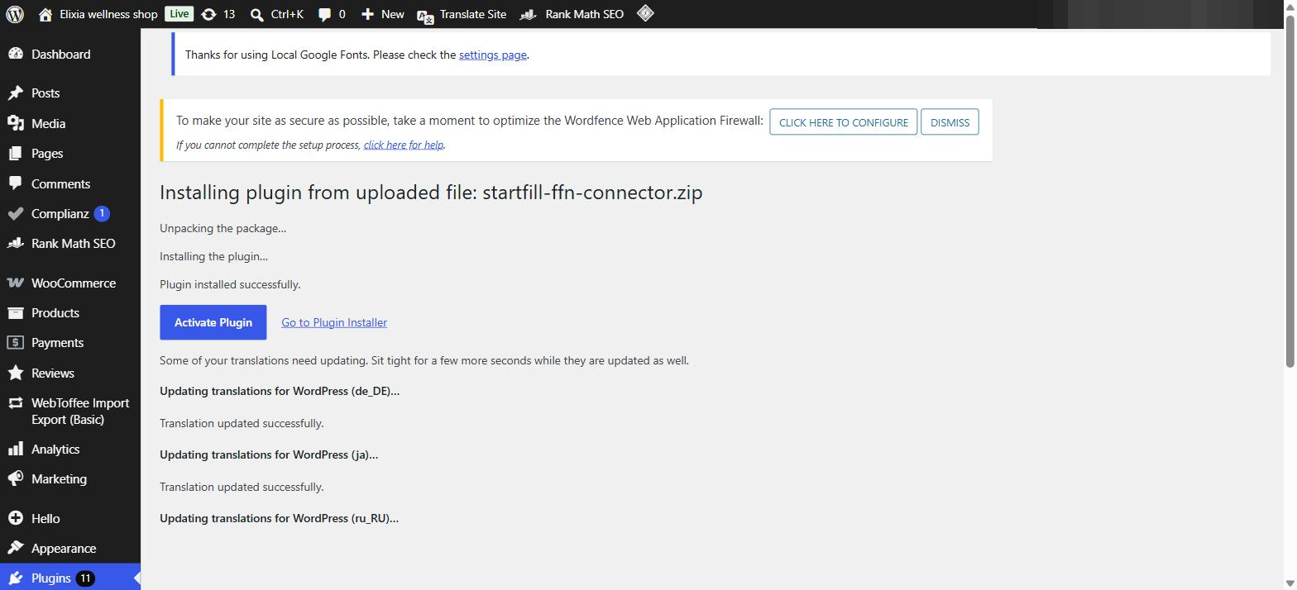The width and height of the screenshot is (1297, 590).
Task: Click the diamond icon in admin bar
Action: [x=645, y=13]
